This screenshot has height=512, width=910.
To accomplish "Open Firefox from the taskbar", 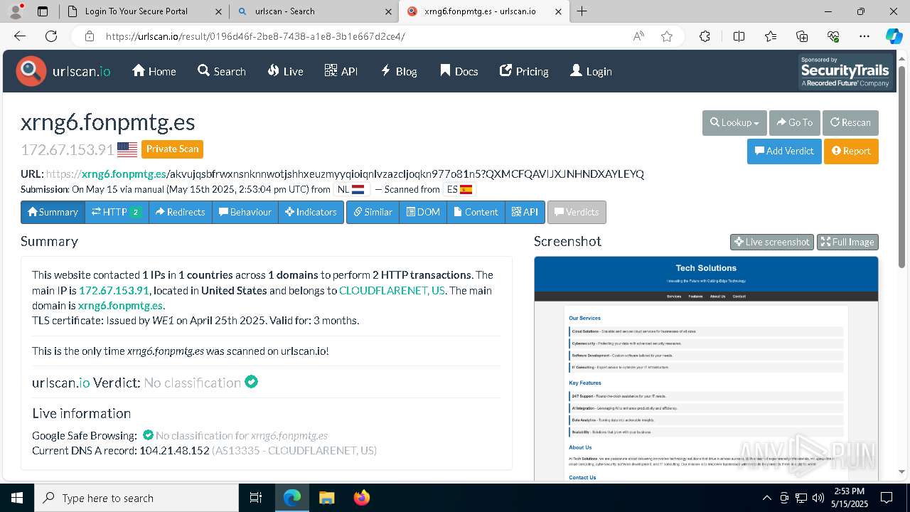I will tap(361, 498).
